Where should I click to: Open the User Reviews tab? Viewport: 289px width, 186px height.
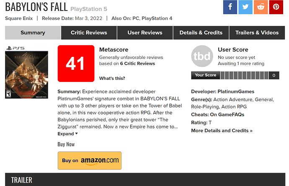tap(145, 33)
